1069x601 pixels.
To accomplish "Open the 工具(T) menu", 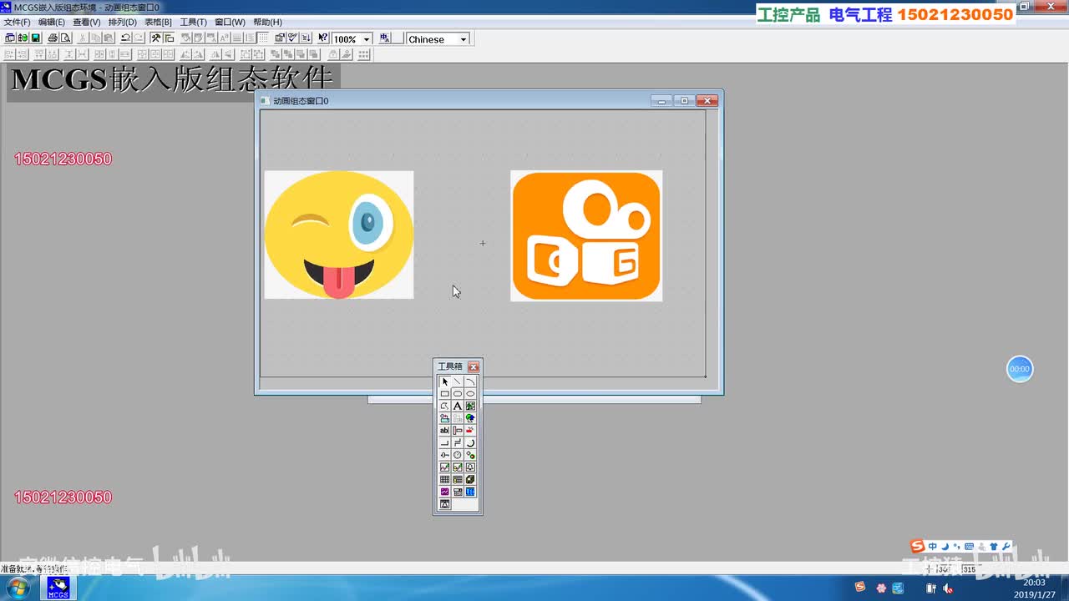I will pyautogui.click(x=193, y=22).
